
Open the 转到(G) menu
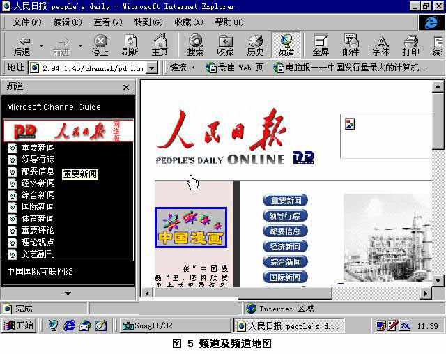148,22
